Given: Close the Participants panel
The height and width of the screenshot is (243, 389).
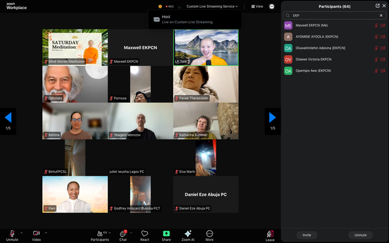Looking at the screenshot, I should click(384, 6).
